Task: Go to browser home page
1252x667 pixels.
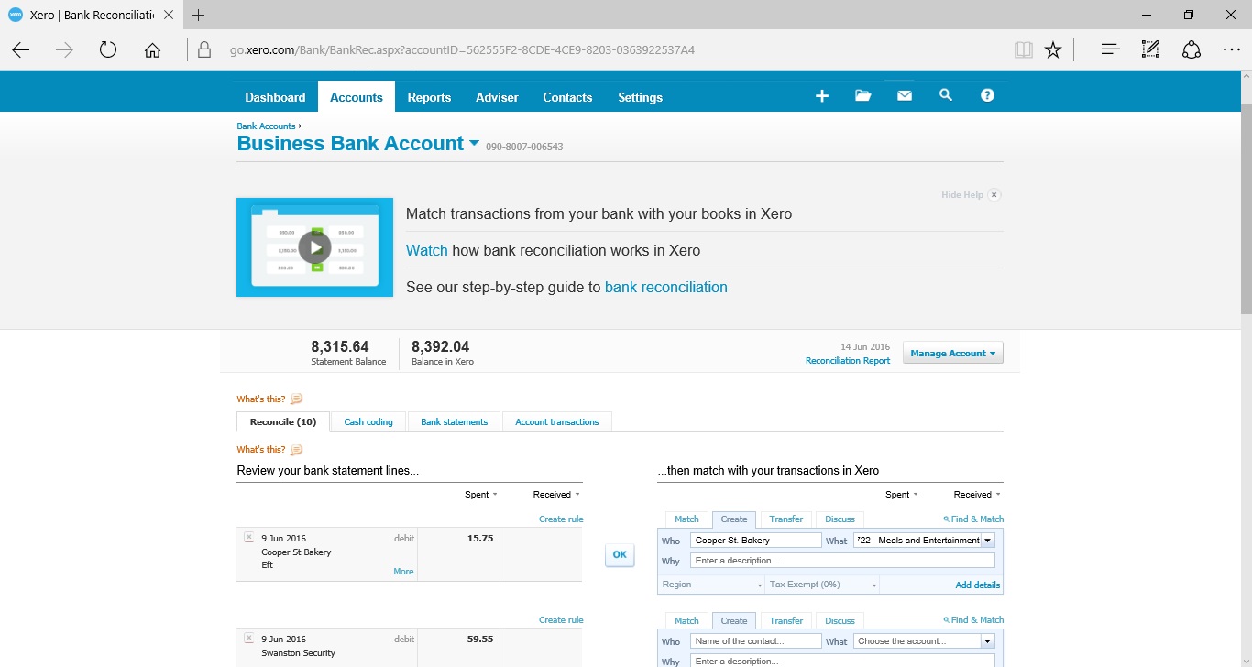Action: coord(152,49)
